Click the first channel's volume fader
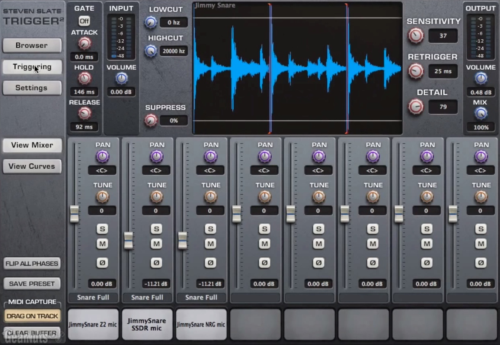Viewport: 500px width, 345px height. 75,214
